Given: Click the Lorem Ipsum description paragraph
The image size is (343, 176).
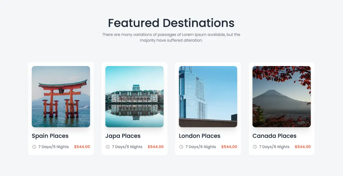Looking at the screenshot, I should pos(171,37).
